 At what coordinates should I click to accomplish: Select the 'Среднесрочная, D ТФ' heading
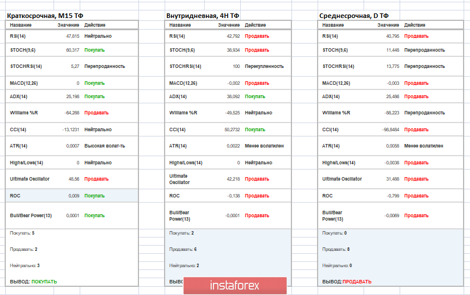(x=354, y=16)
